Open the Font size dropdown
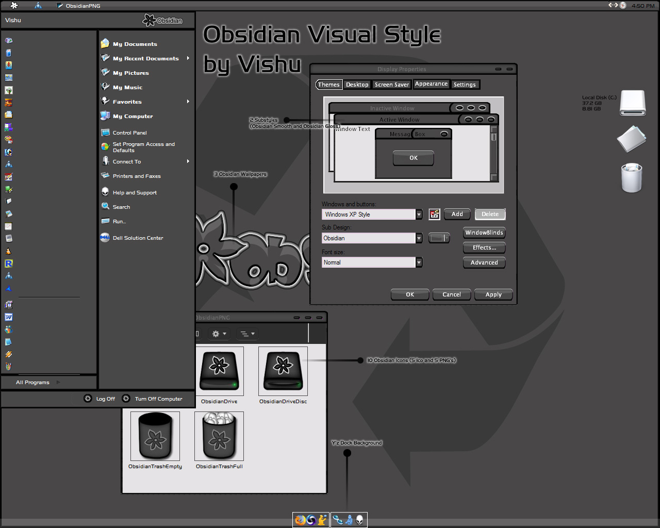Viewport: 660px width, 528px height. click(419, 262)
